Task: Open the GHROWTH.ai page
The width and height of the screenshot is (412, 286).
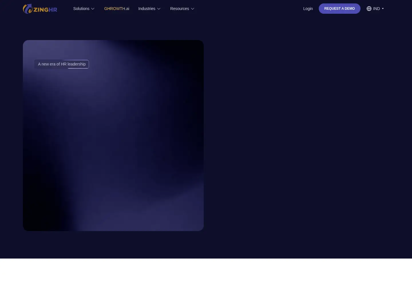Action: tap(117, 9)
